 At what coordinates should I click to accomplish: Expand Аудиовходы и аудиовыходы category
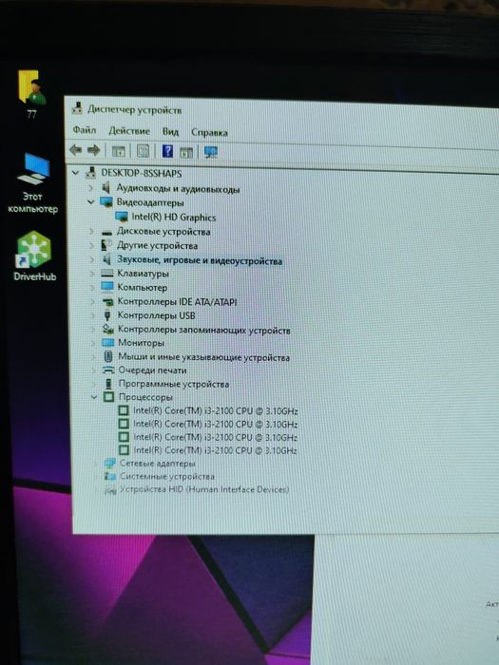(x=90, y=187)
